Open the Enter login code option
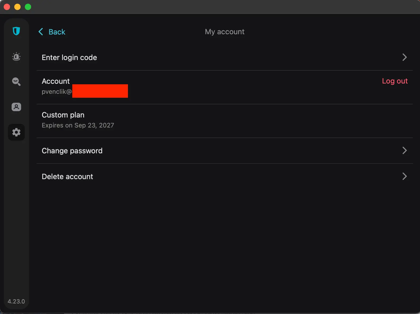This screenshot has width=420, height=314. point(69,57)
